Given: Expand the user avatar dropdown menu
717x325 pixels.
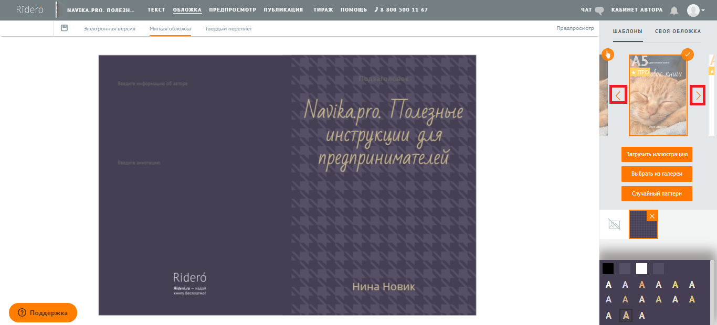Looking at the screenshot, I should tap(697, 10).
